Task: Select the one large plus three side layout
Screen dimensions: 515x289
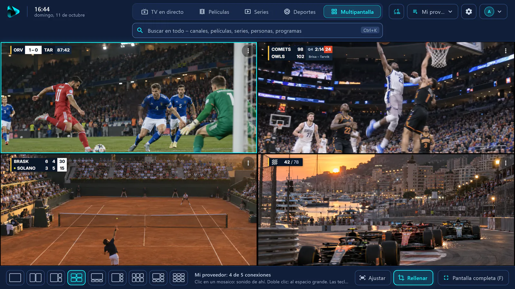Action: coord(117,278)
